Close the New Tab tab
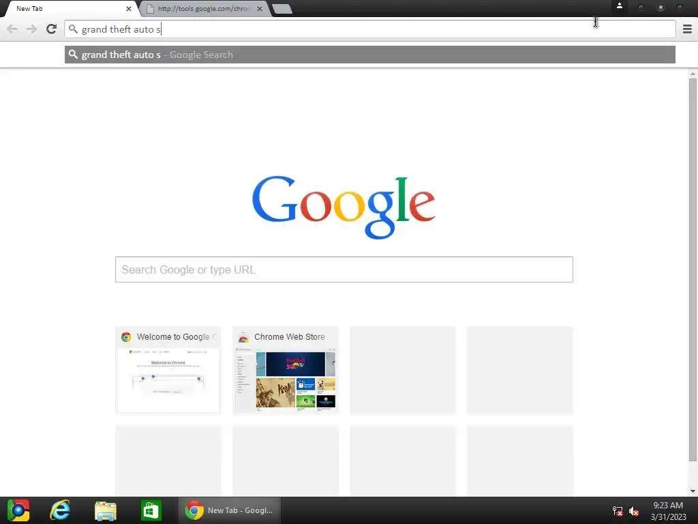 [x=129, y=8]
